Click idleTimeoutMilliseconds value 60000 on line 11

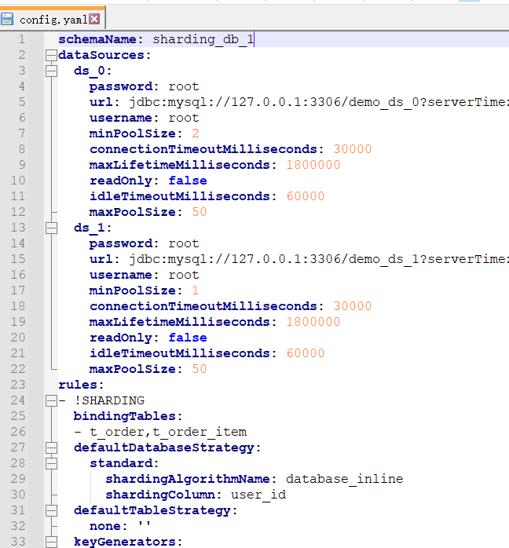pyautogui.click(x=306, y=196)
